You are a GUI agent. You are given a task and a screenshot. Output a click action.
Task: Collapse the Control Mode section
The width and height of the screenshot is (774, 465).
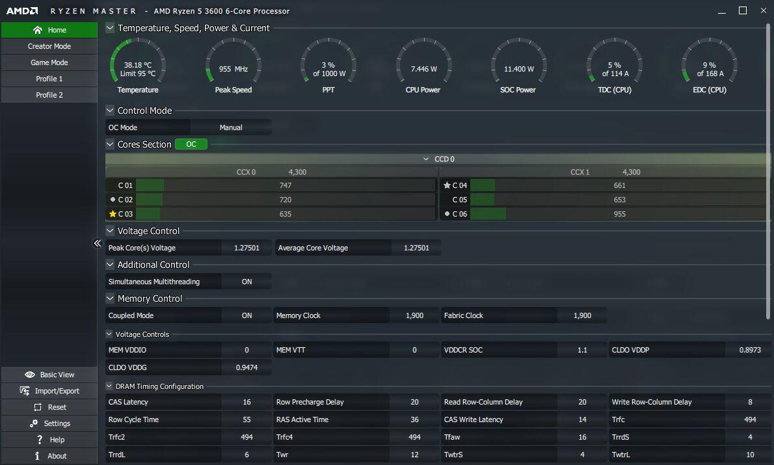pos(110,110)
